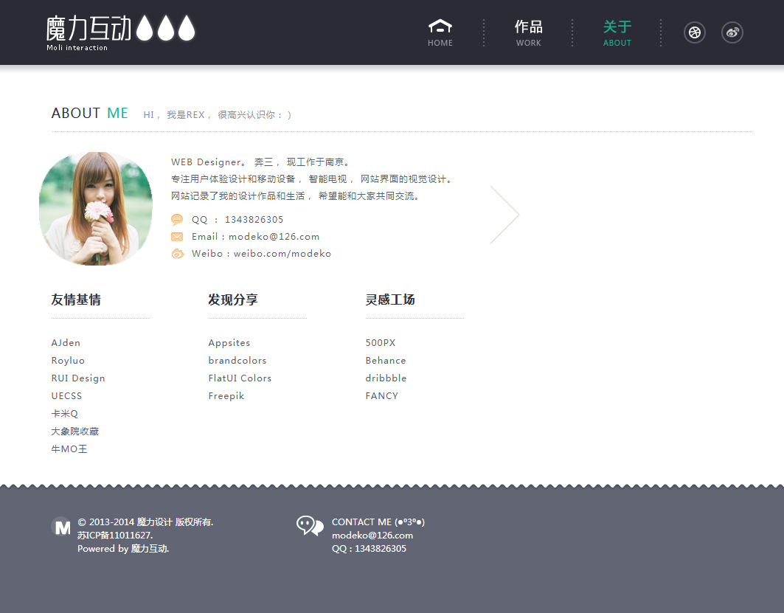Open the Appsites link
784x613 pixels.
click(229, 343)
